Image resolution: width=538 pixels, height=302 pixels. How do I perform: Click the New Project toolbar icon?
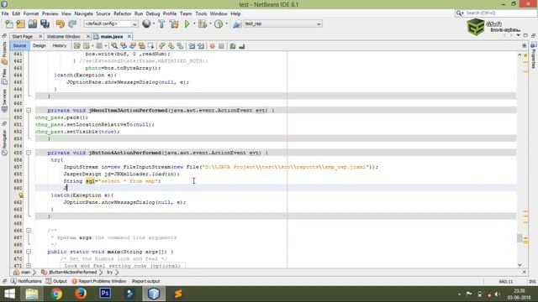coord(20,24)
